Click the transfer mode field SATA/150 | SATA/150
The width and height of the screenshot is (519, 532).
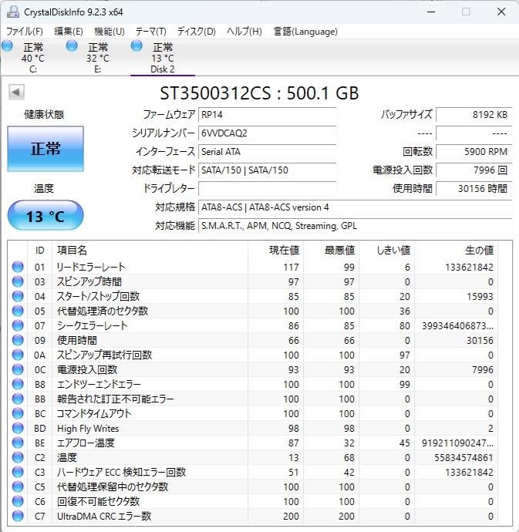click(267, 170)
